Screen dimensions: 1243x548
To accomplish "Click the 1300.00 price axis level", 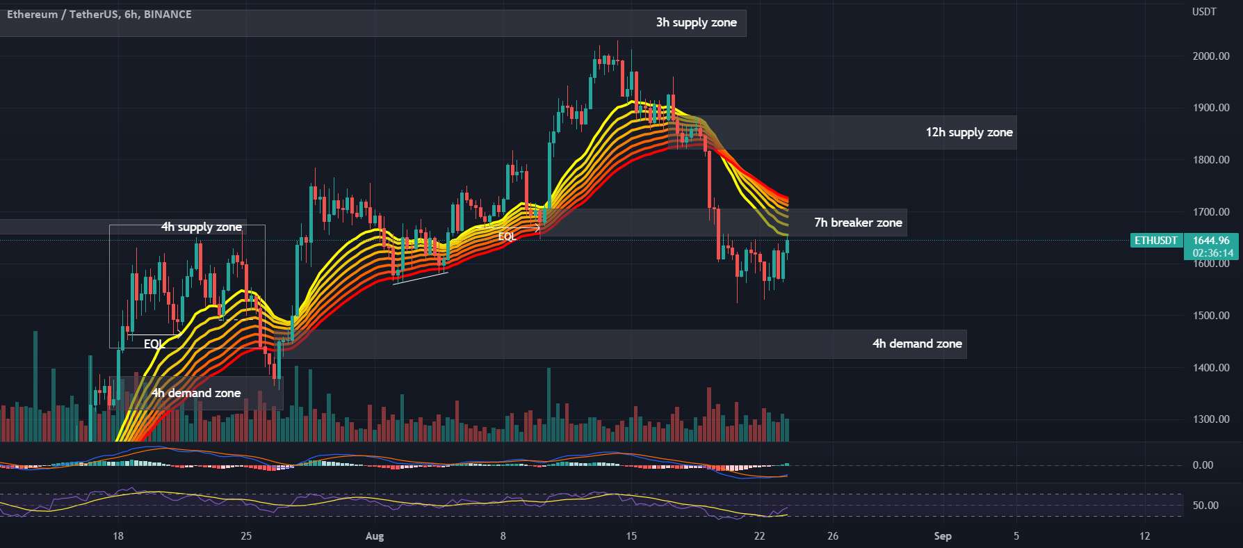I will coord(1211,419).
